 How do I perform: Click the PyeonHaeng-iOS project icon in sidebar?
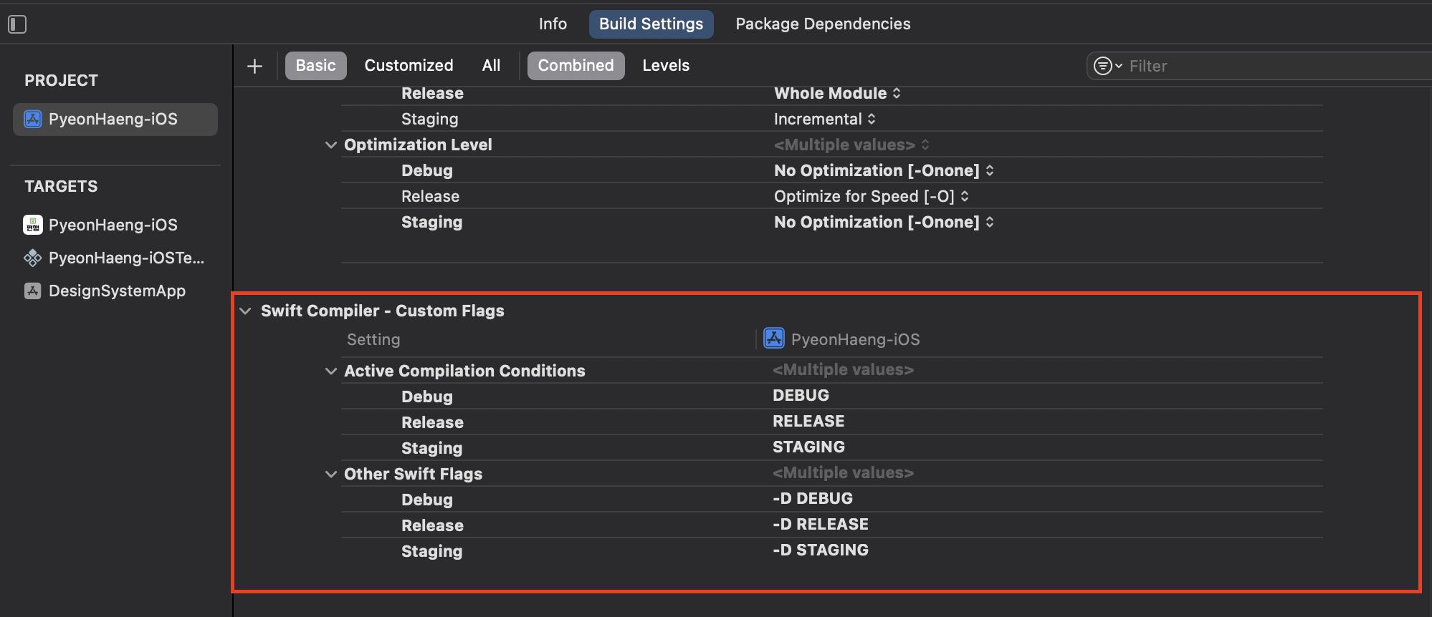coord(33,119)
